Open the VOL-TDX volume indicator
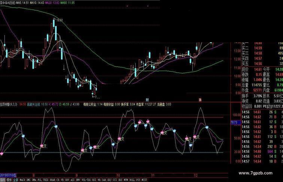Image resolution: width=283 pixels, height=182 pixels. (x=86, y=180)
